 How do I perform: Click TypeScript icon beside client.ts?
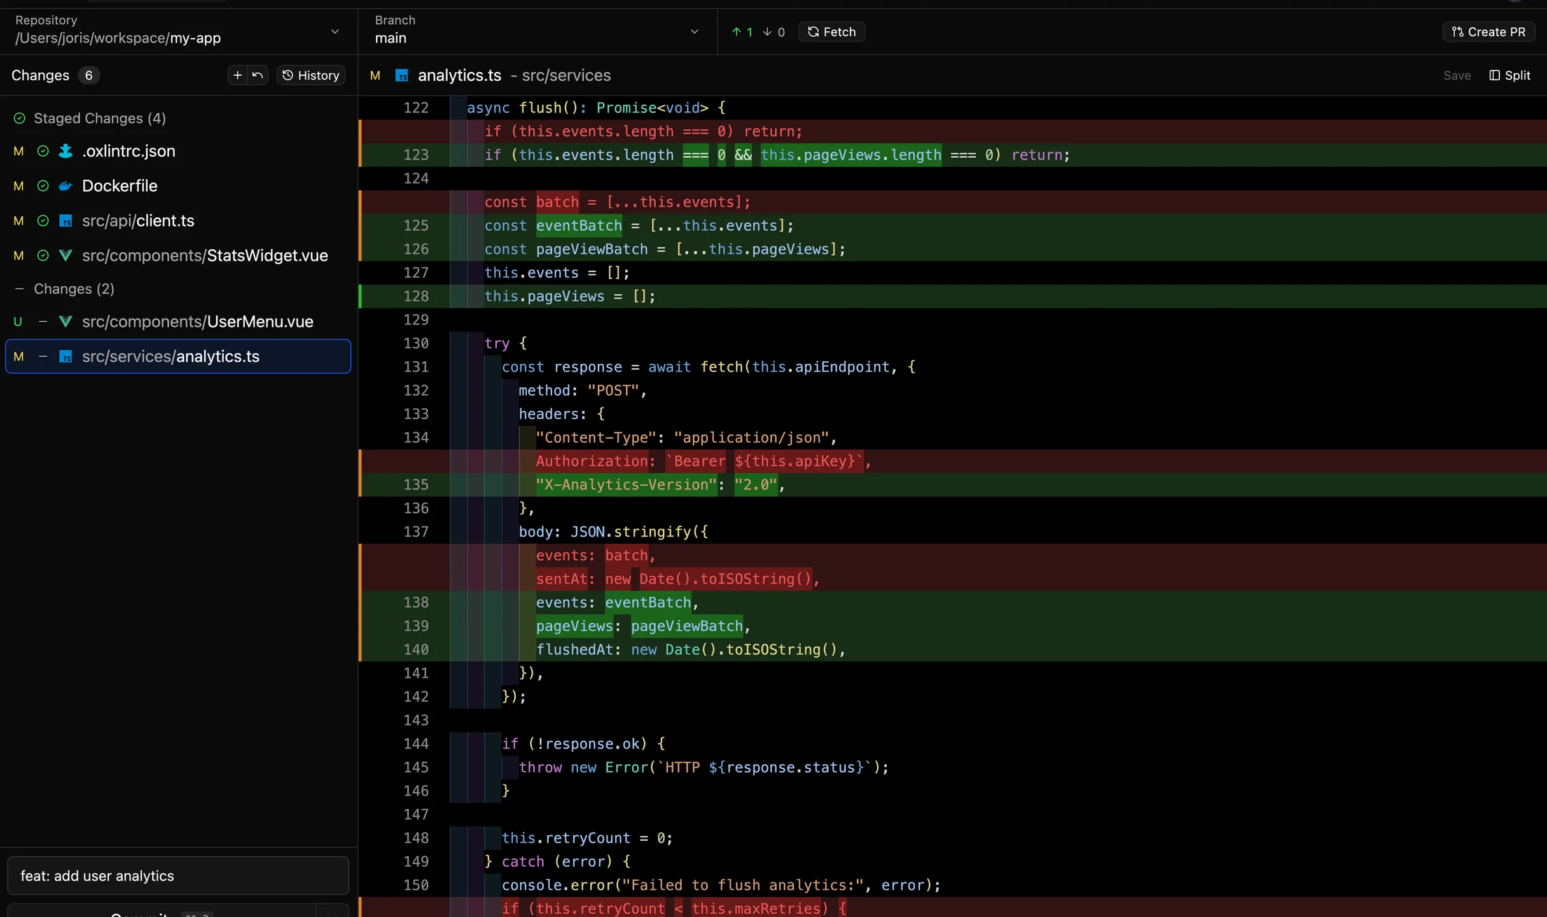pos(66,221)
